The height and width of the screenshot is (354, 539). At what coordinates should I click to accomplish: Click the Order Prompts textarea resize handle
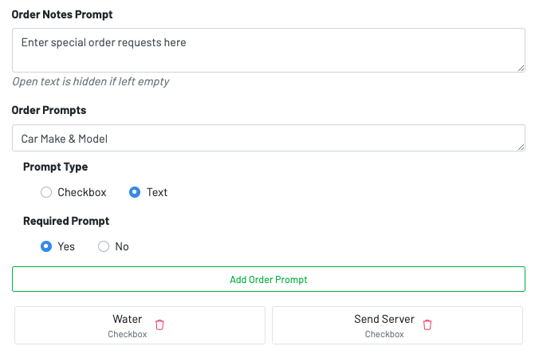point(521,147)
